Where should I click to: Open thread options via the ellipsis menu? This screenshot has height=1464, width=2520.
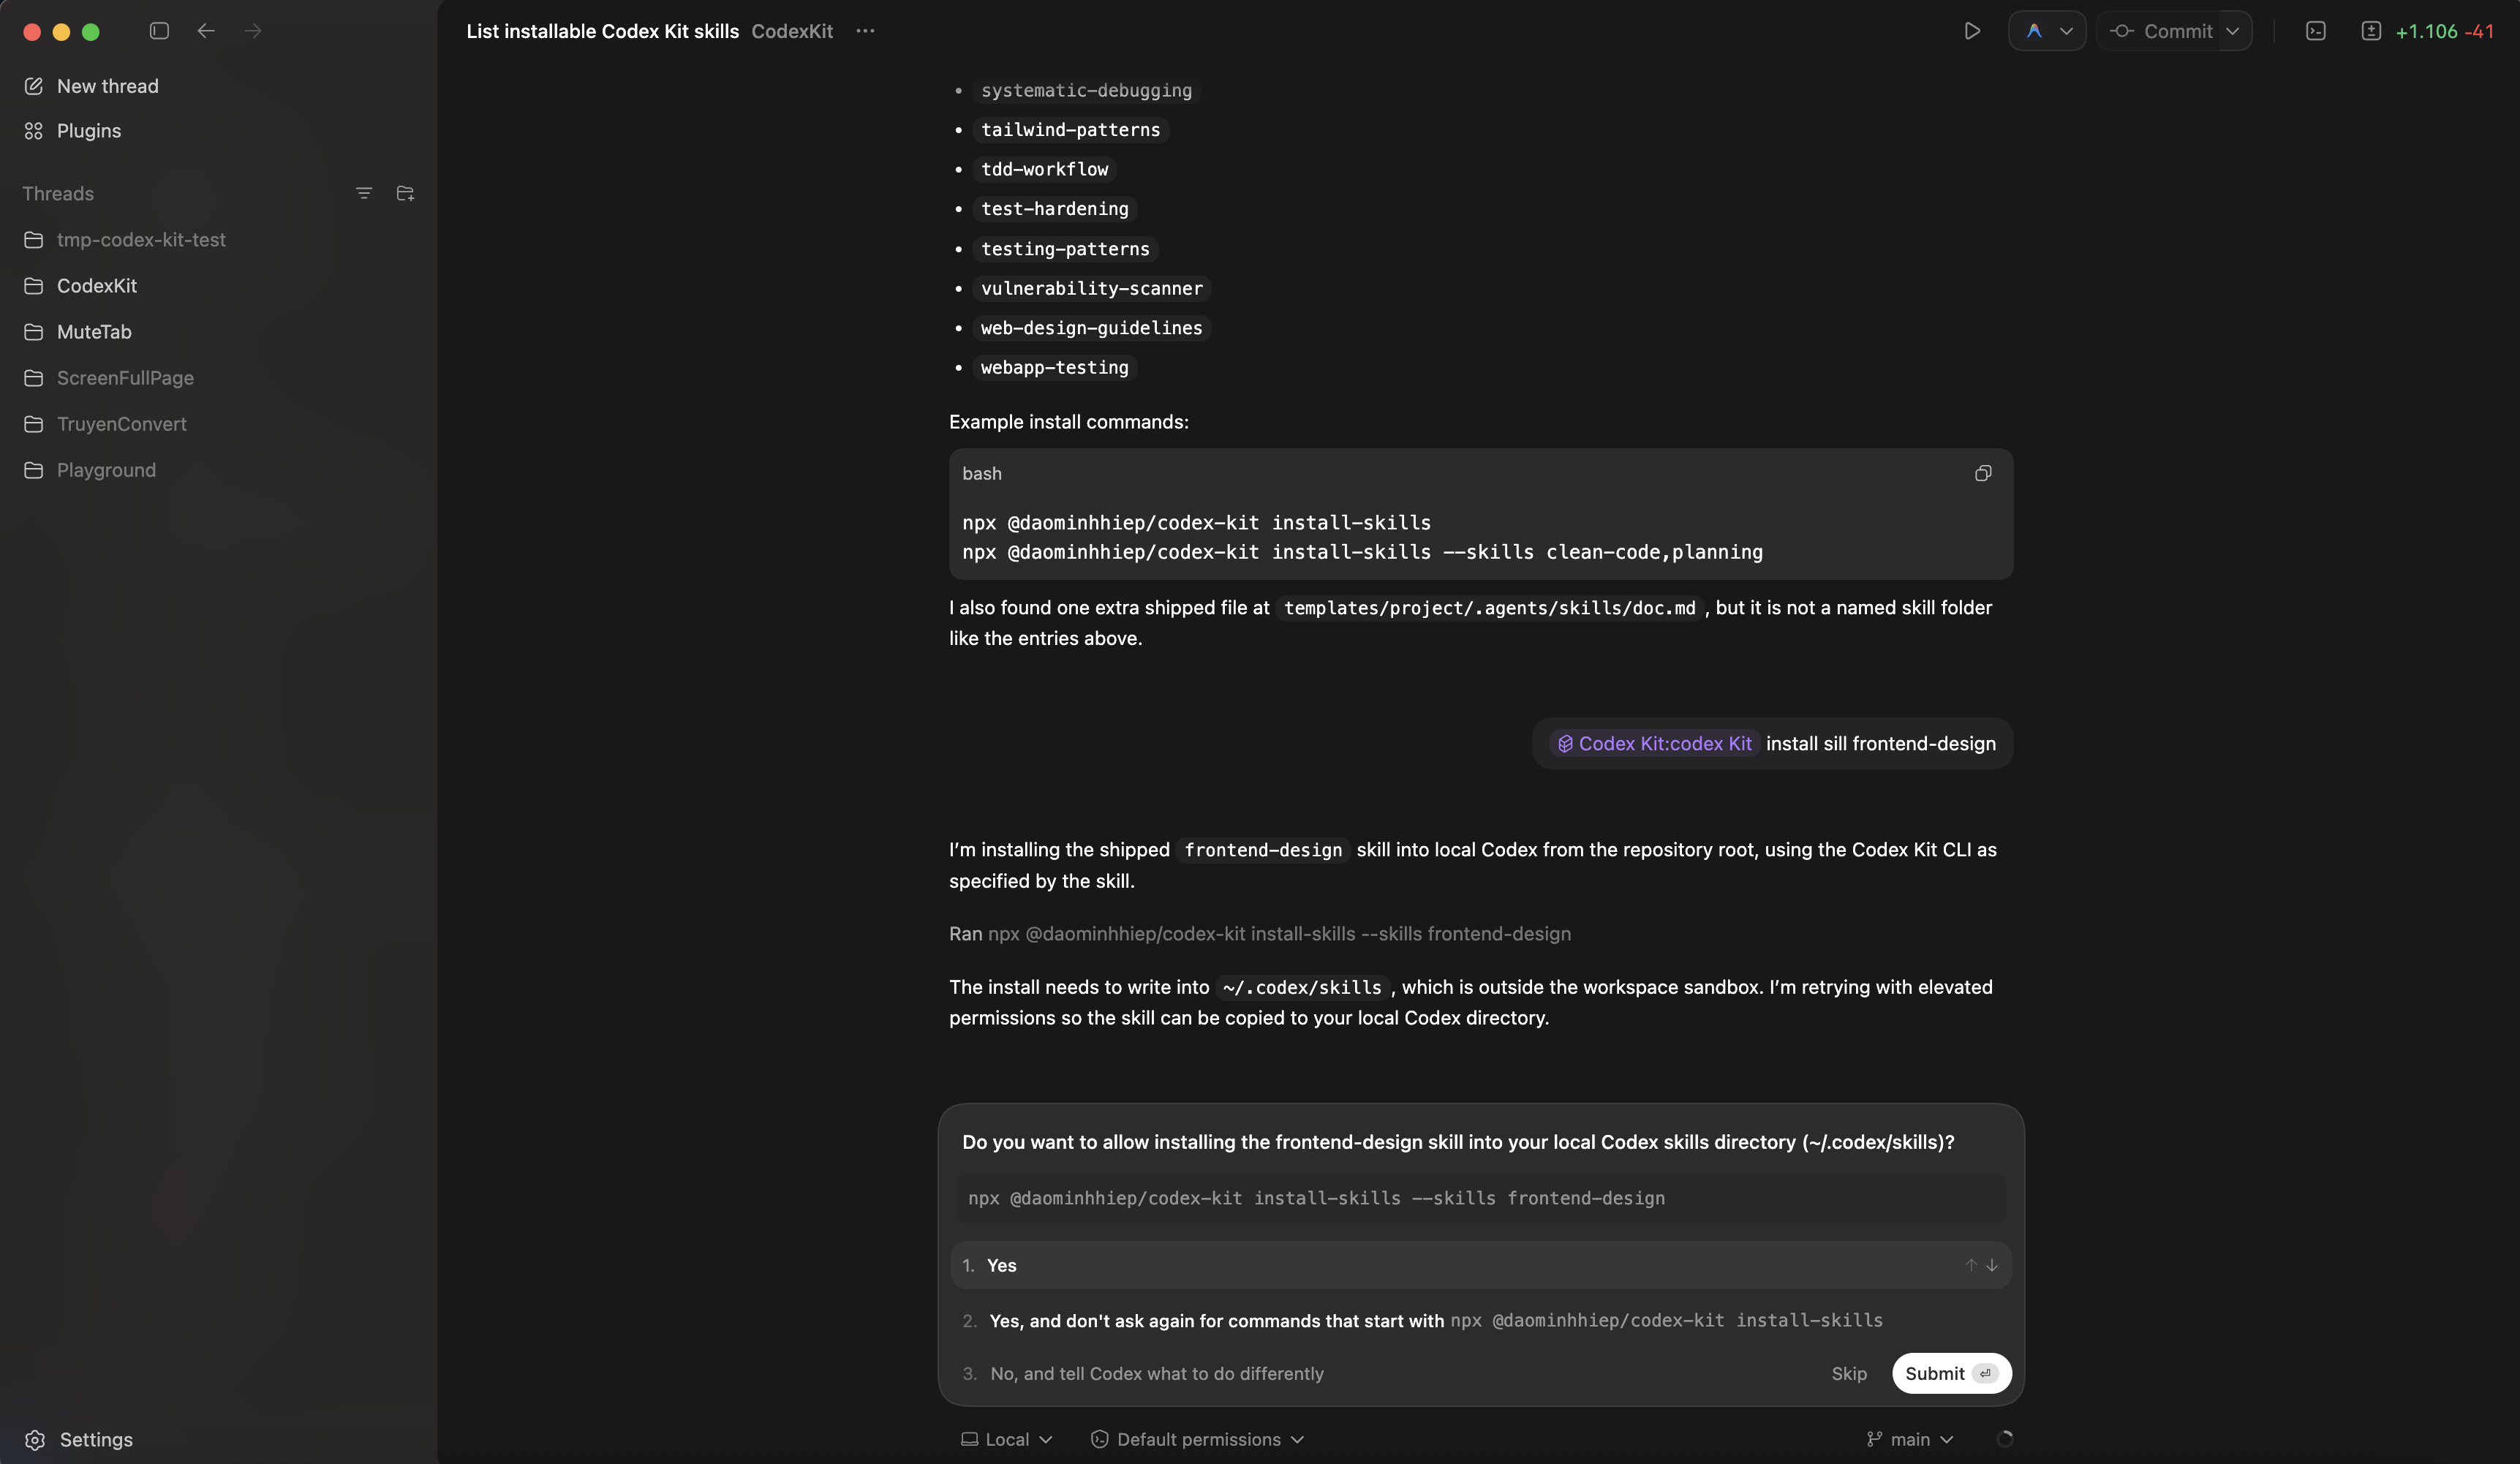click(x=865, y=31)
